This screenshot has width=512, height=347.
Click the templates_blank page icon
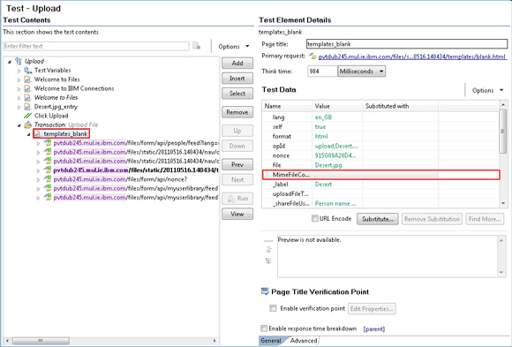tap(38, 134)
